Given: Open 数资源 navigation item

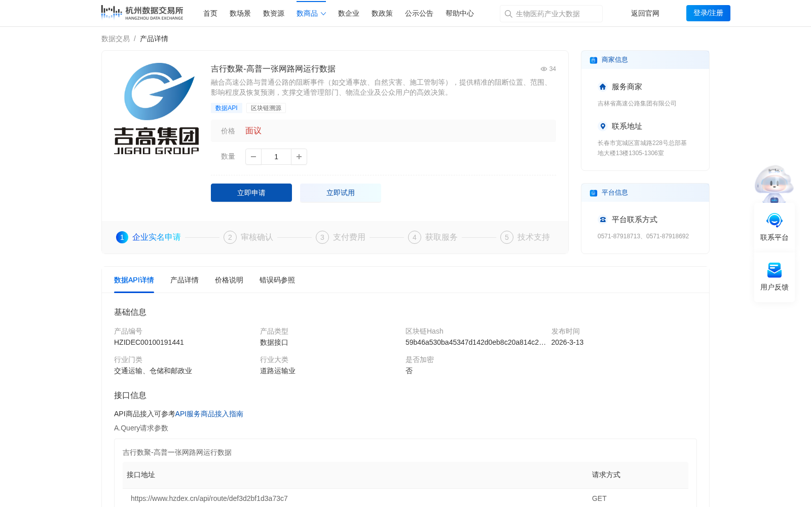Looking at the screenshot, I should pos(274,13).
